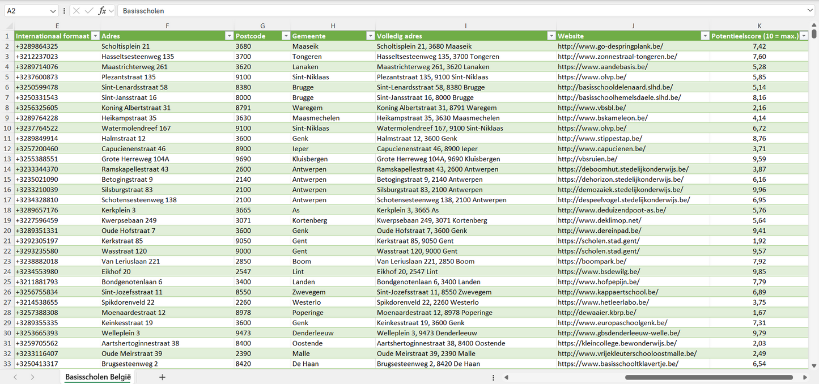Open the Potentieelscore filter dropdown

(803, 36)
